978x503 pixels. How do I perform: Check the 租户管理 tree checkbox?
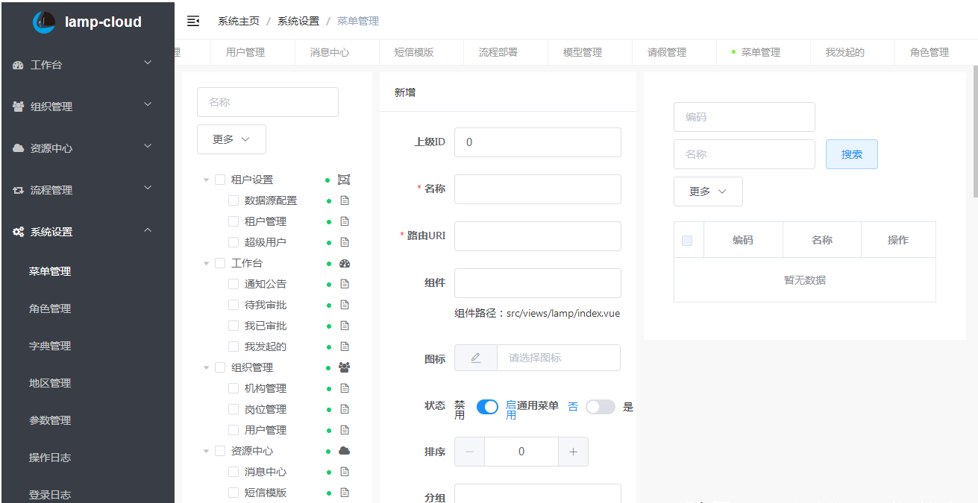[233, 221]
